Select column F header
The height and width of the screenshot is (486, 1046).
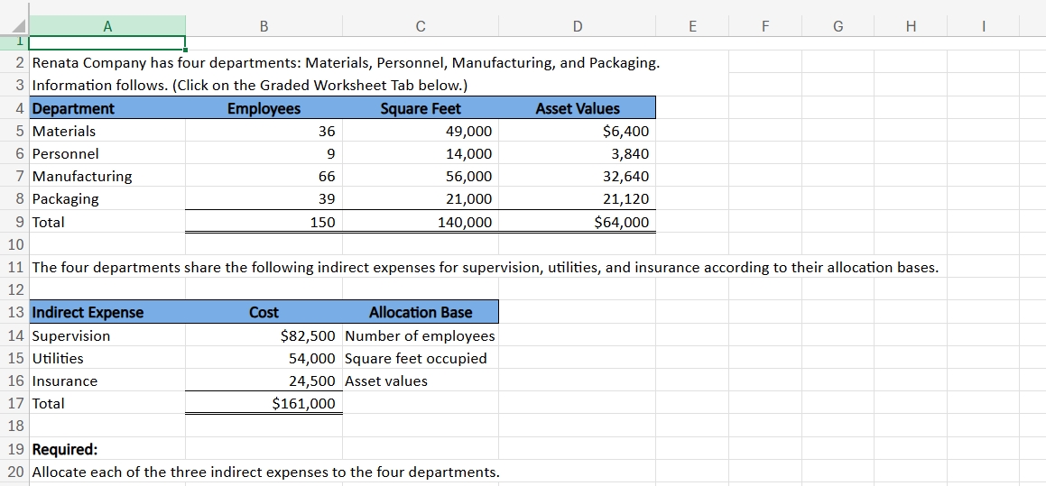pos(764,26)
